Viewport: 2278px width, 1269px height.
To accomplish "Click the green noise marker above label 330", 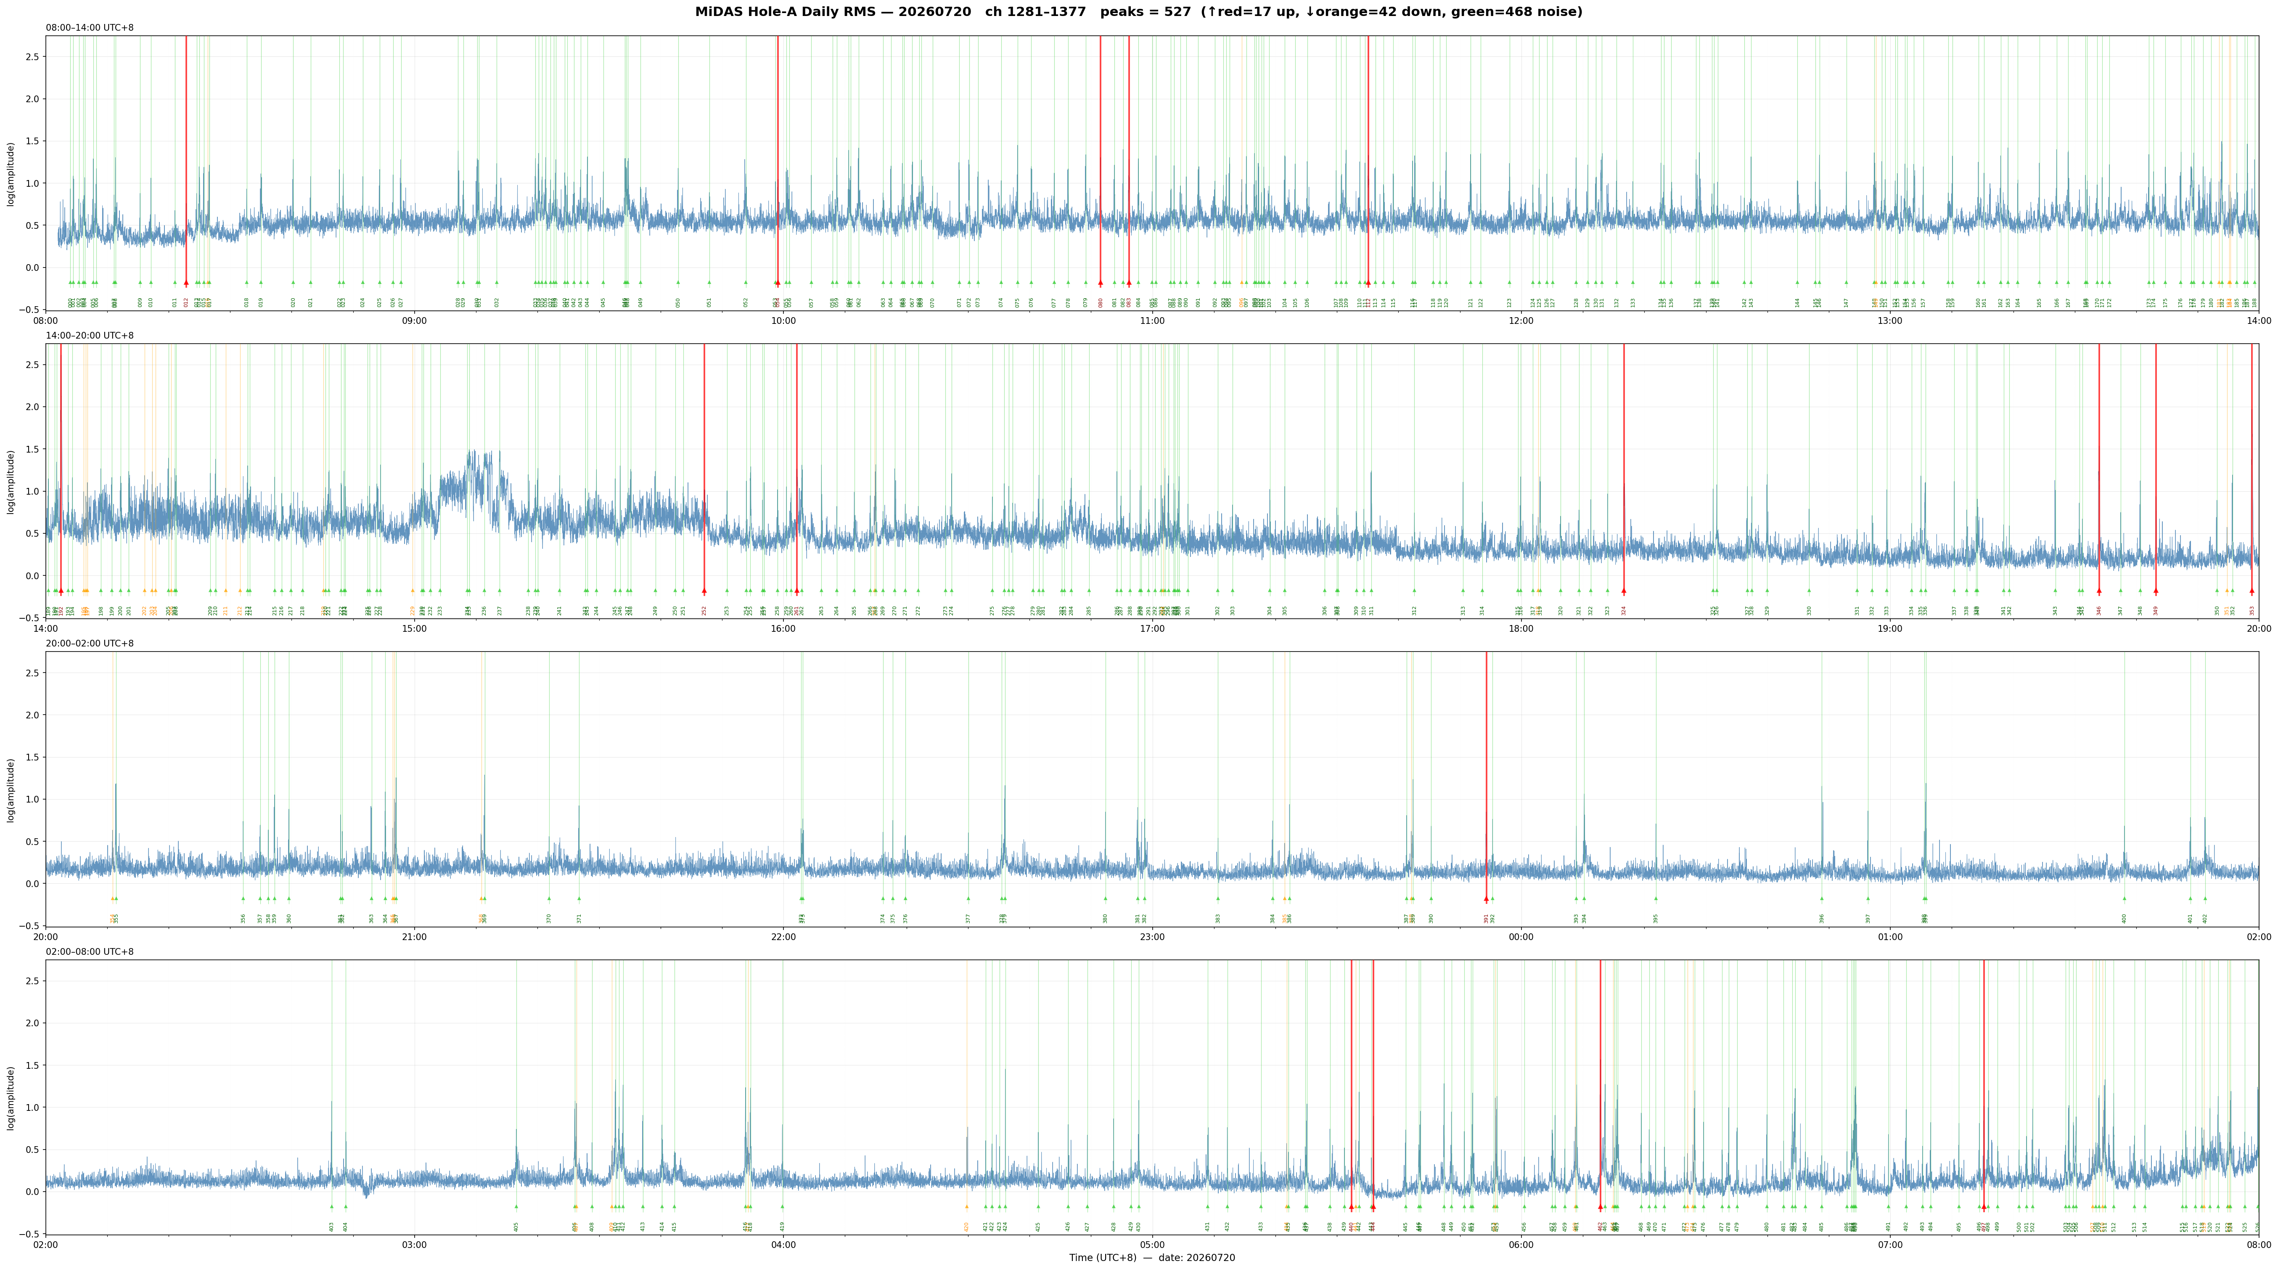I will (1808, 591).
